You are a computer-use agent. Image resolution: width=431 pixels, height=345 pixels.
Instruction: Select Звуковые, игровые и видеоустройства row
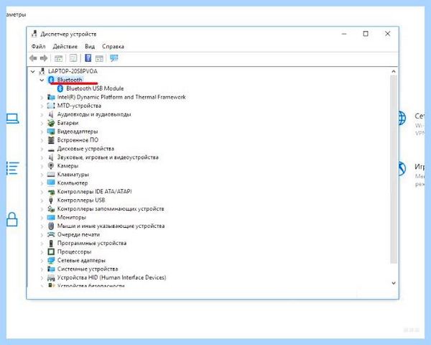(x=108, y=157)
